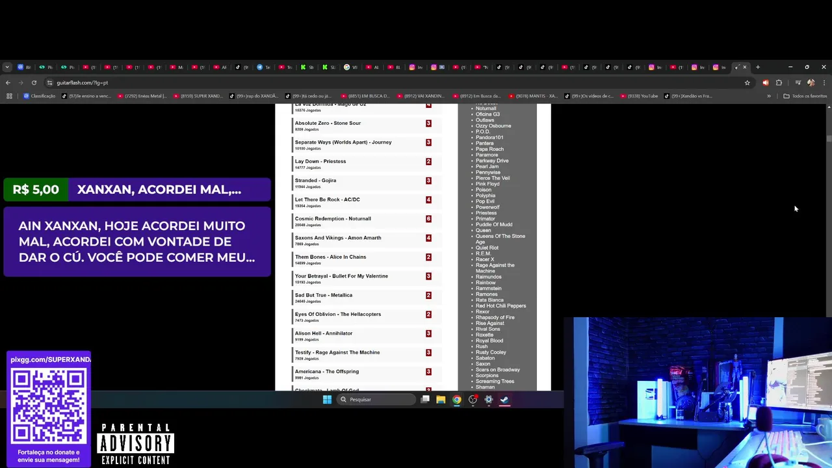Bookmark this page with the star icon
This screenshot has height=468, width=832.
tap(747, 83)
